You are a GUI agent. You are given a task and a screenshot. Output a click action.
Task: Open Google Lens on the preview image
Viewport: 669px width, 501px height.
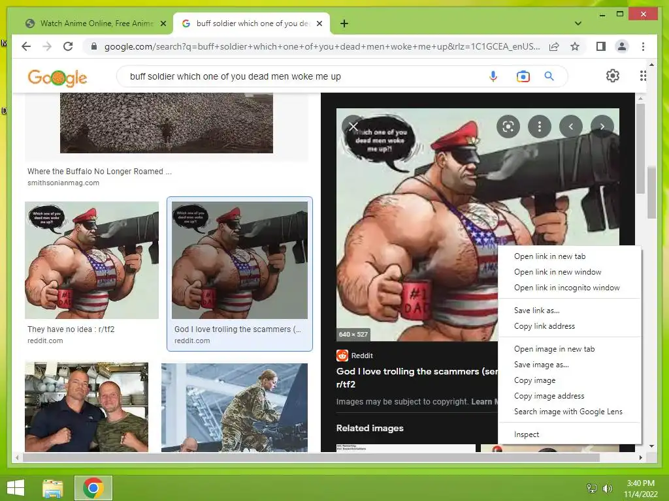508,127
